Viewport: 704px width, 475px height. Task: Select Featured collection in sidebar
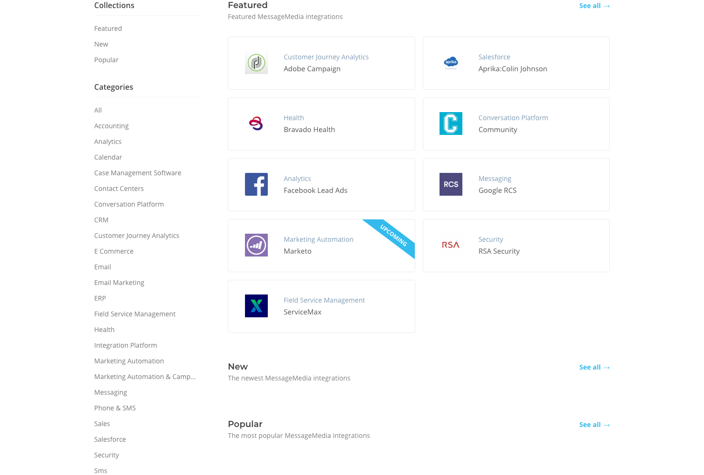(108, 28)
